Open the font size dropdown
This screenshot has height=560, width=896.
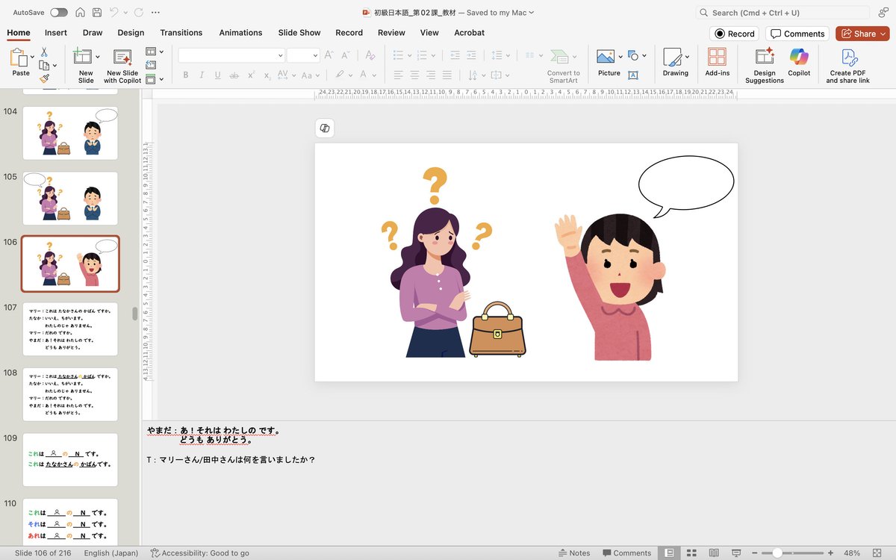click(314, 55)
